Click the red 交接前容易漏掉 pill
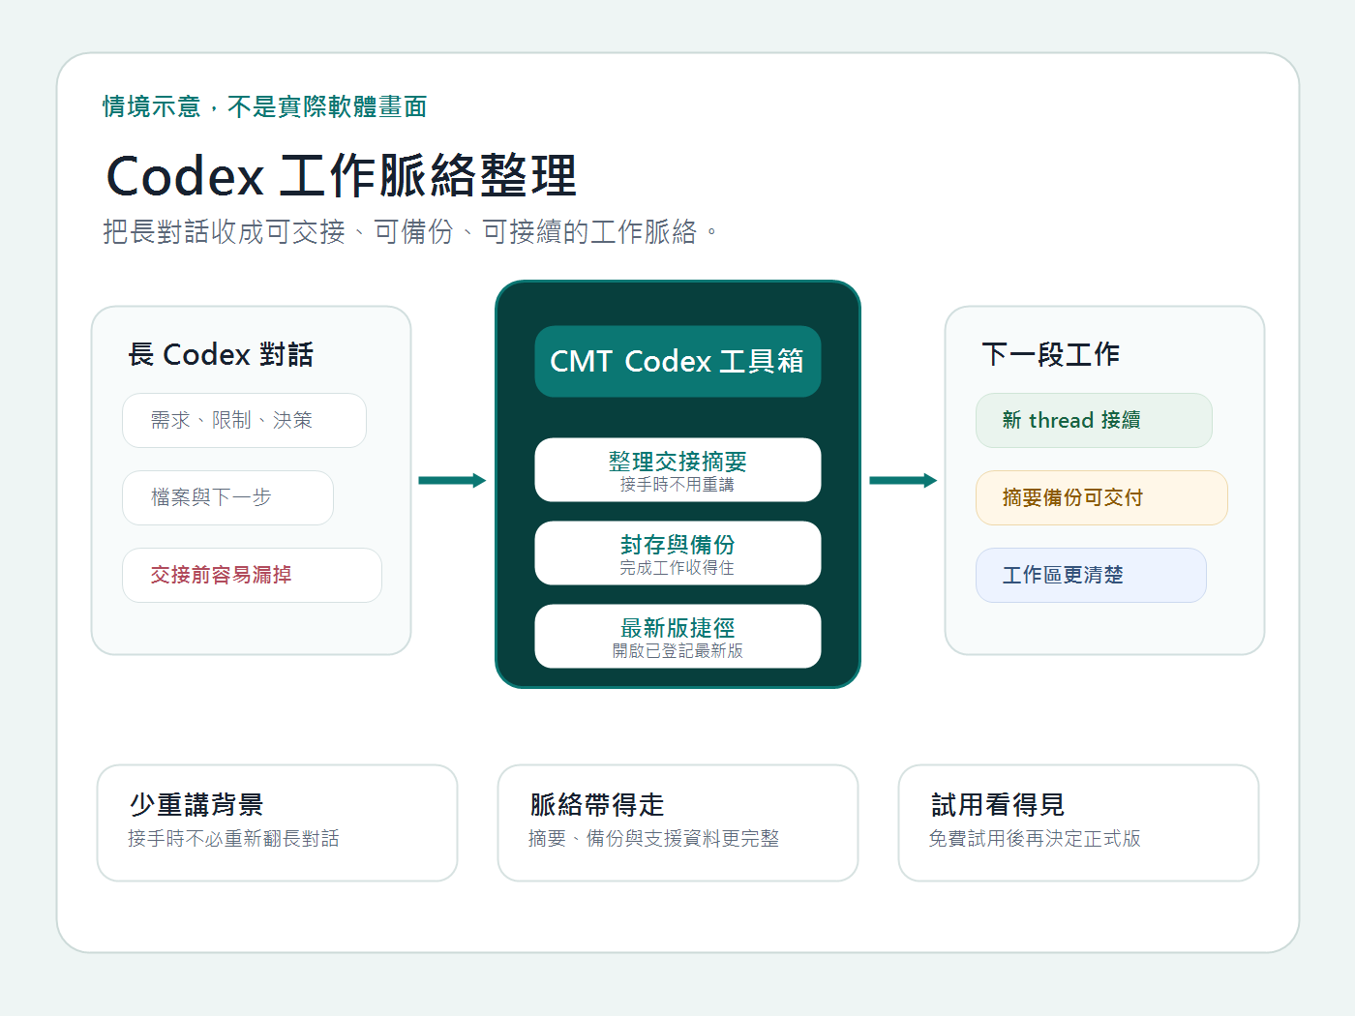 252,575
